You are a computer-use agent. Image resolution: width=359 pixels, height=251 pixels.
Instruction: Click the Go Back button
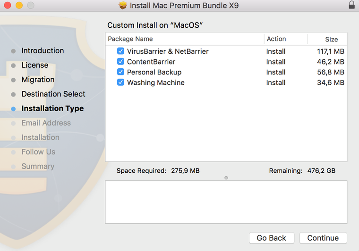(x=271, y=238)
